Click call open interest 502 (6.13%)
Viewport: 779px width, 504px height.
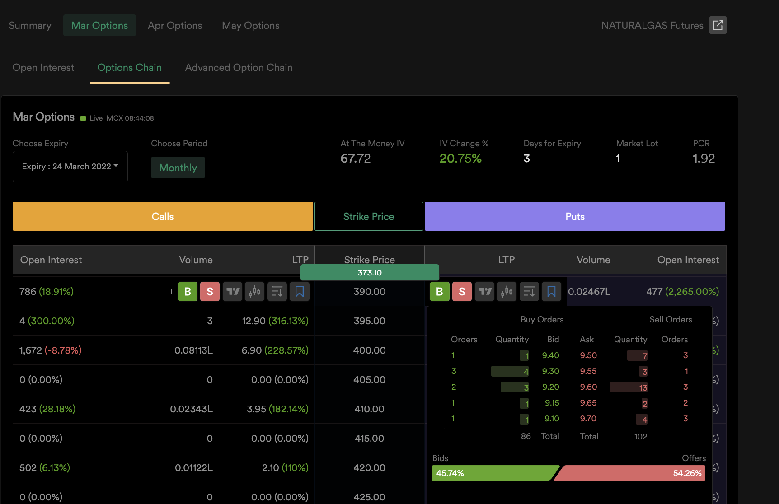45,468
